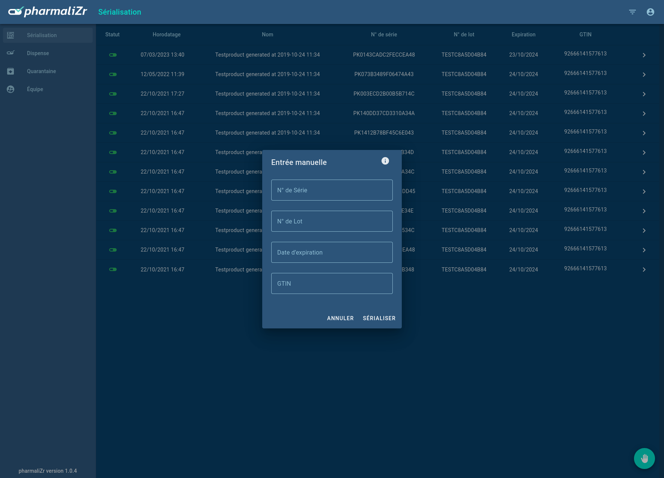664x478 pixels.
Task: Focus the Date d'expiration field
Action: tap(332, 252)
